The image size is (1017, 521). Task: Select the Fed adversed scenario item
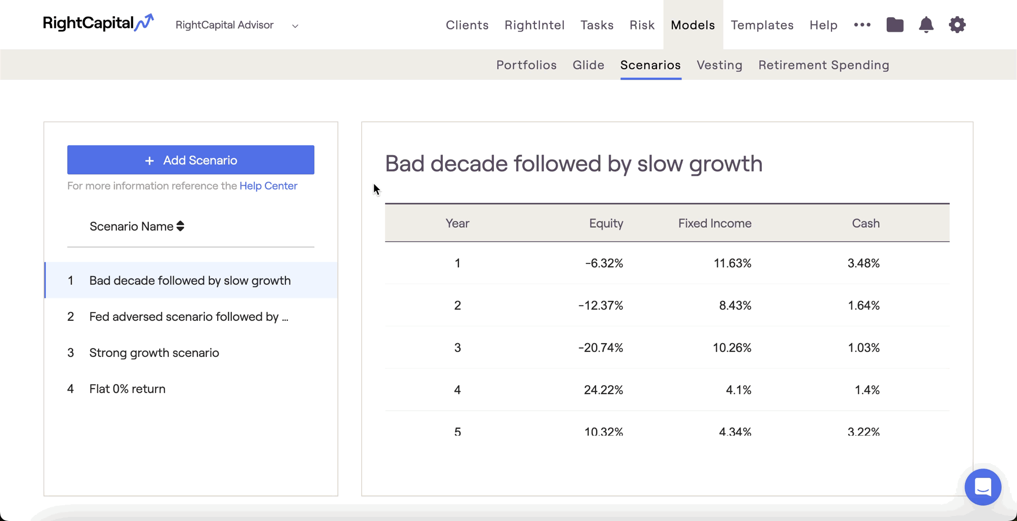(189, 317)
